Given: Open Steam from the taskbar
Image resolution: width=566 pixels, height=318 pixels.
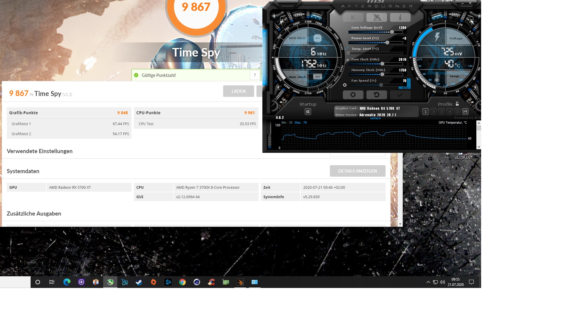Looking at the screenshot, I should click(139, 282).
